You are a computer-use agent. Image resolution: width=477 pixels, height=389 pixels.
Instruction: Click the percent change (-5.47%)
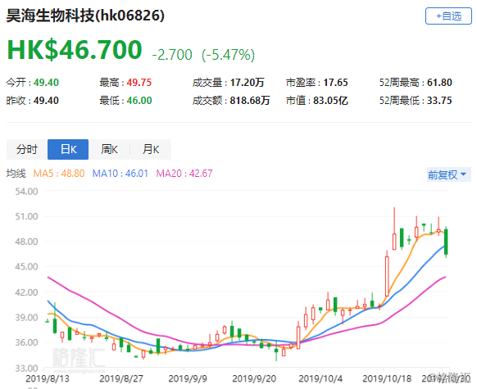[x=228, y=55]
